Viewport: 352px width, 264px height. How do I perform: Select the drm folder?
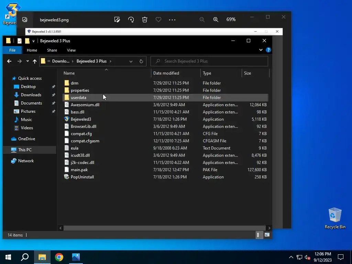[x=74, y=83]
